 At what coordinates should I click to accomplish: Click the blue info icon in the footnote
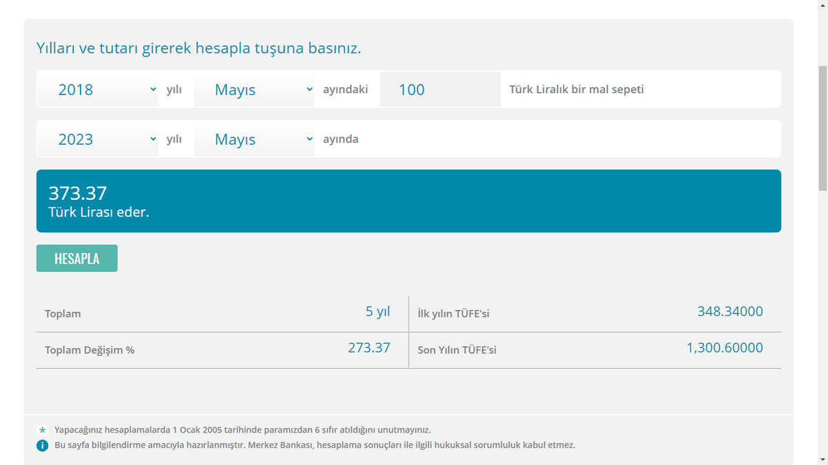(42, 445)
